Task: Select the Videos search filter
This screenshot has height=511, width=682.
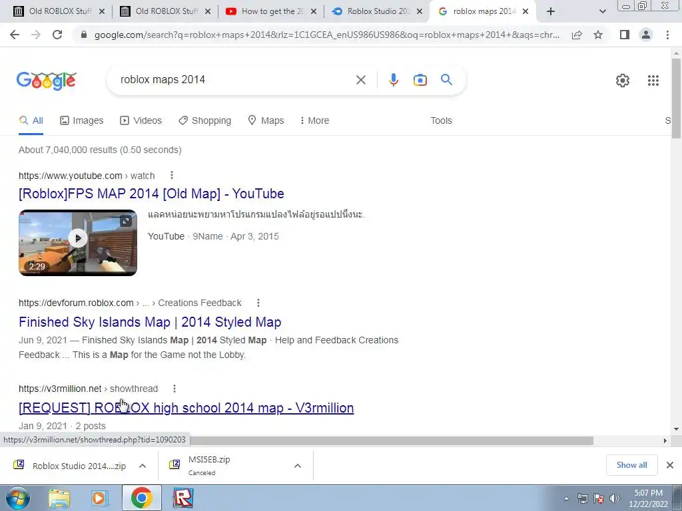Action: tap(141, 120)
